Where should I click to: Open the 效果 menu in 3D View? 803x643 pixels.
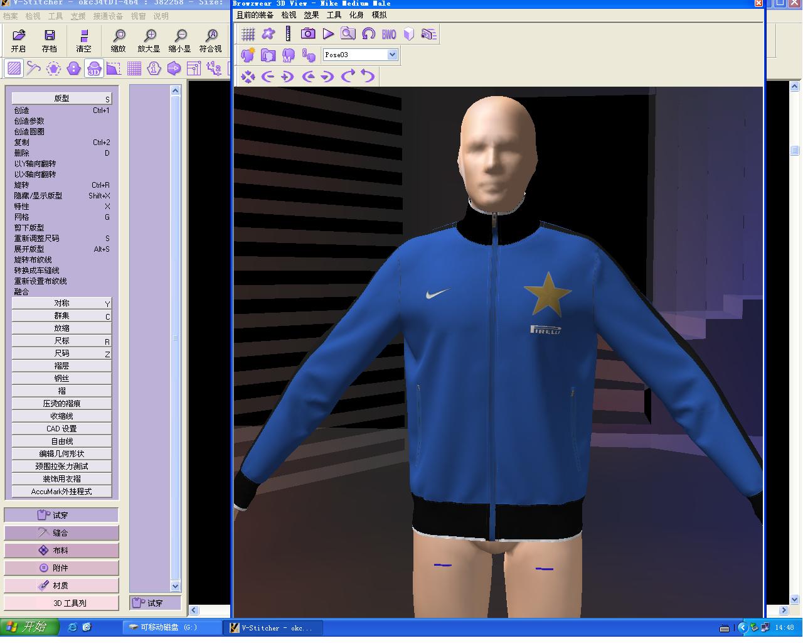coord(311,15)
